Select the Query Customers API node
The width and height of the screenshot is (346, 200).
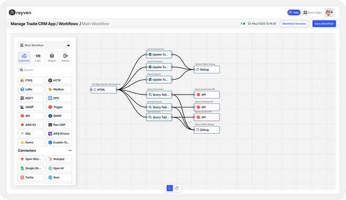pyautogui.click(x=207, y=94)
